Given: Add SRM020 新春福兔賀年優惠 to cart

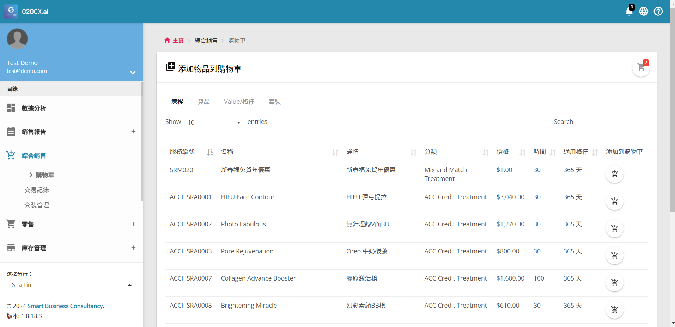Looking at the screenshot, I should tap(614, 174).
